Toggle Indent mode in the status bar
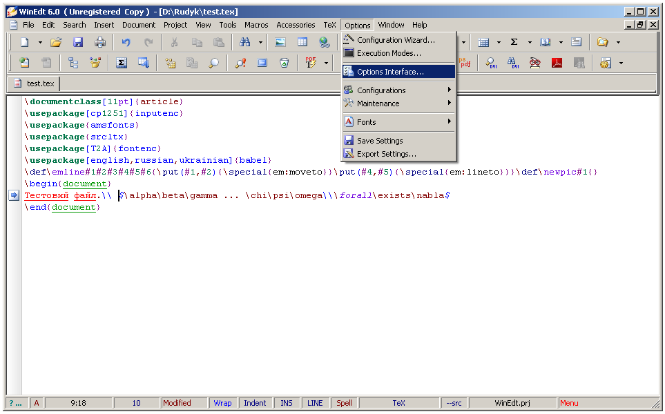 [x=255, y=403]
